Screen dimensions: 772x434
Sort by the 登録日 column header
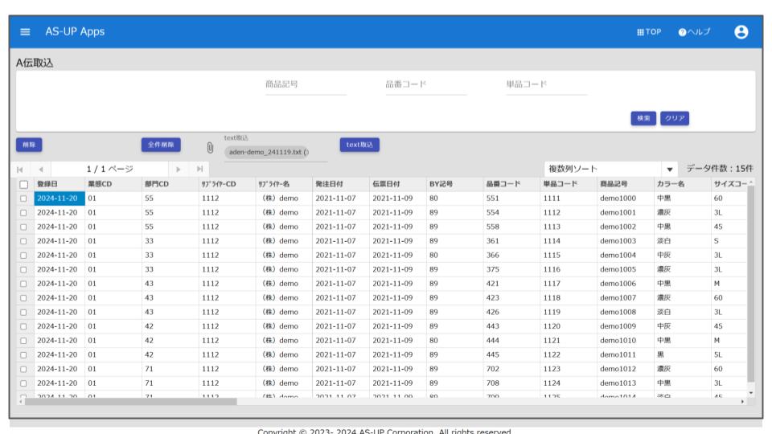[x=48, y=185]
